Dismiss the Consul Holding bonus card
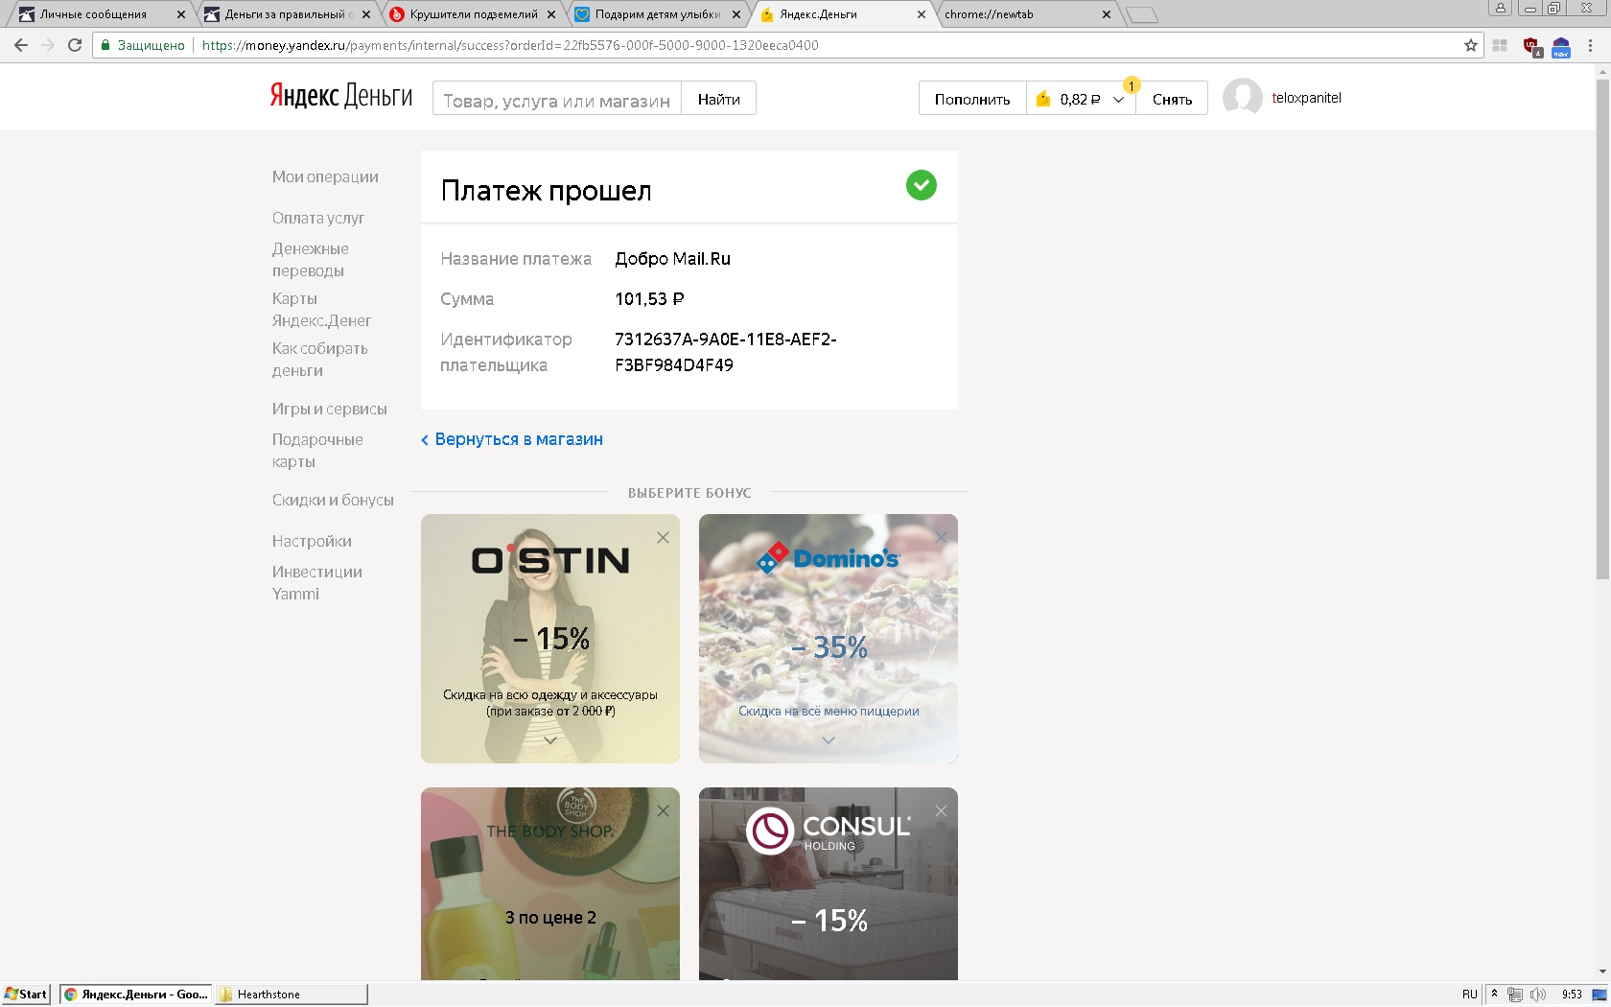This screenshot has width=1611, height=1007. tap(941, 811)
